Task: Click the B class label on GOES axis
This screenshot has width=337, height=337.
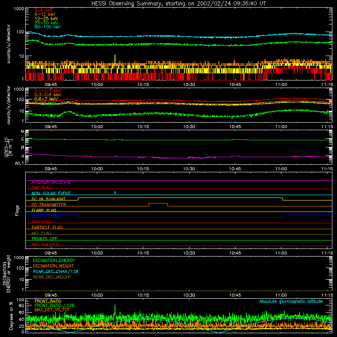Action: [x=23, y=148]
